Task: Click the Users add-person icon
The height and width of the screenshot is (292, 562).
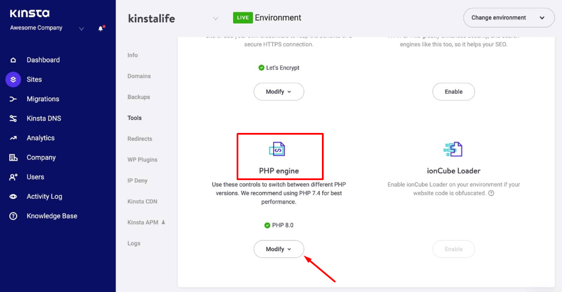Action: [13, 177]
